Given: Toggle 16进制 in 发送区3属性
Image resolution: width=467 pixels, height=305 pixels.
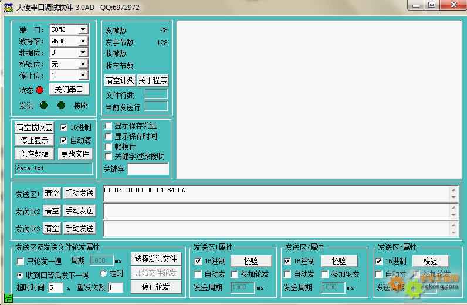Looking at the screenshot, I should point(378,261).
